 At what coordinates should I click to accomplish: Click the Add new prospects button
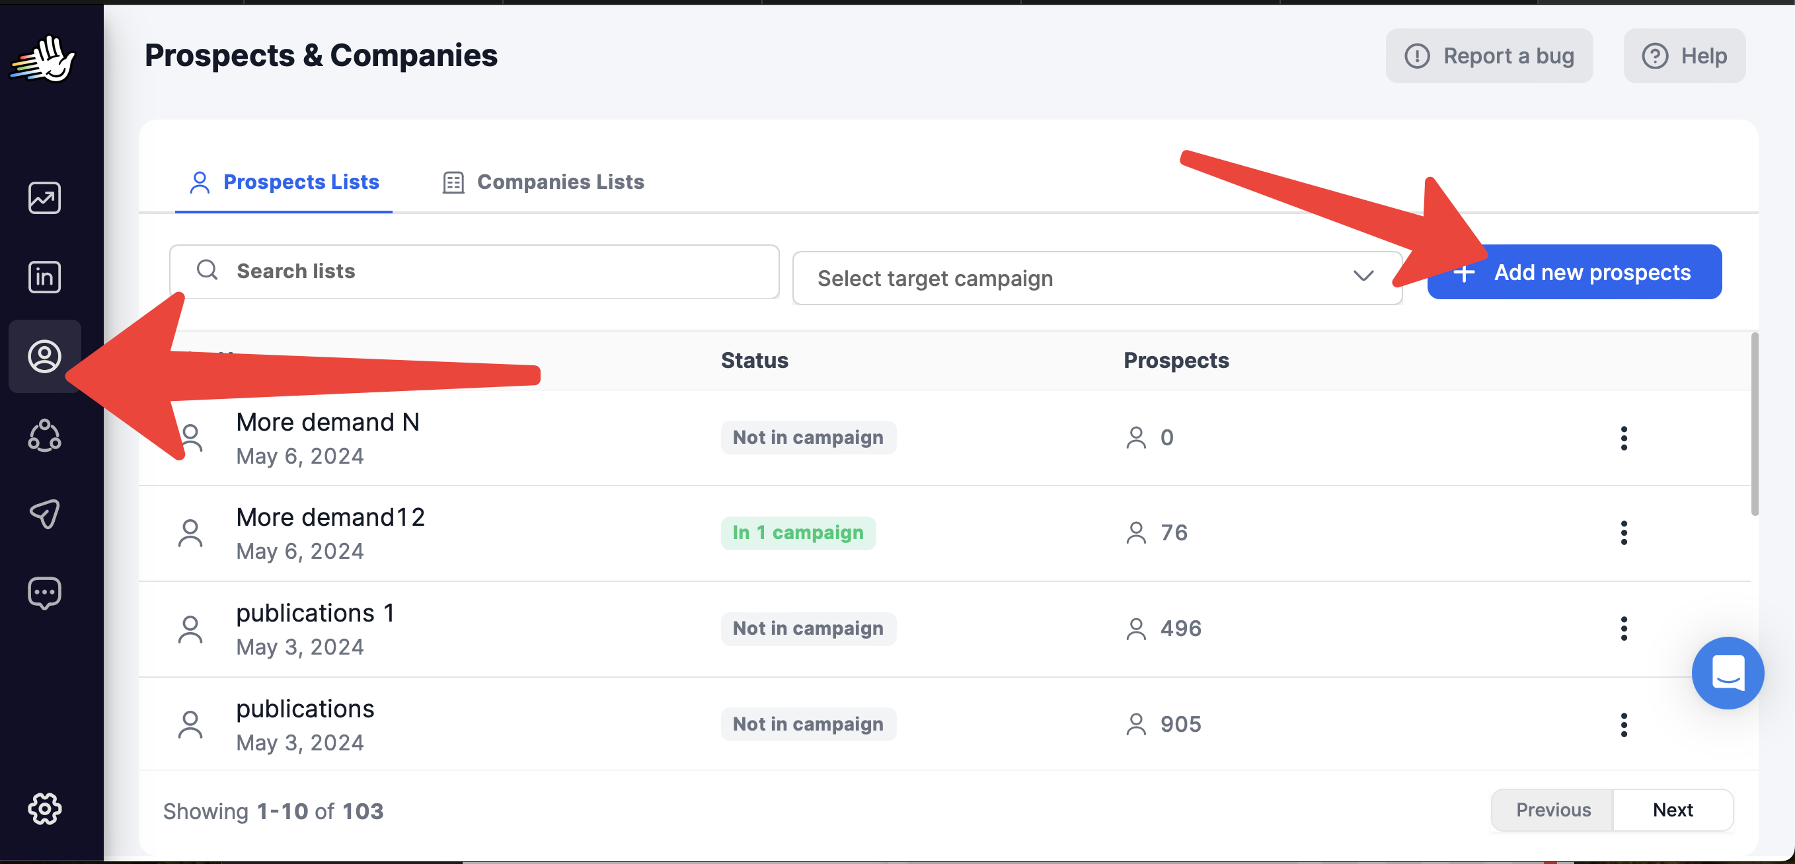tap(1574, 272)
